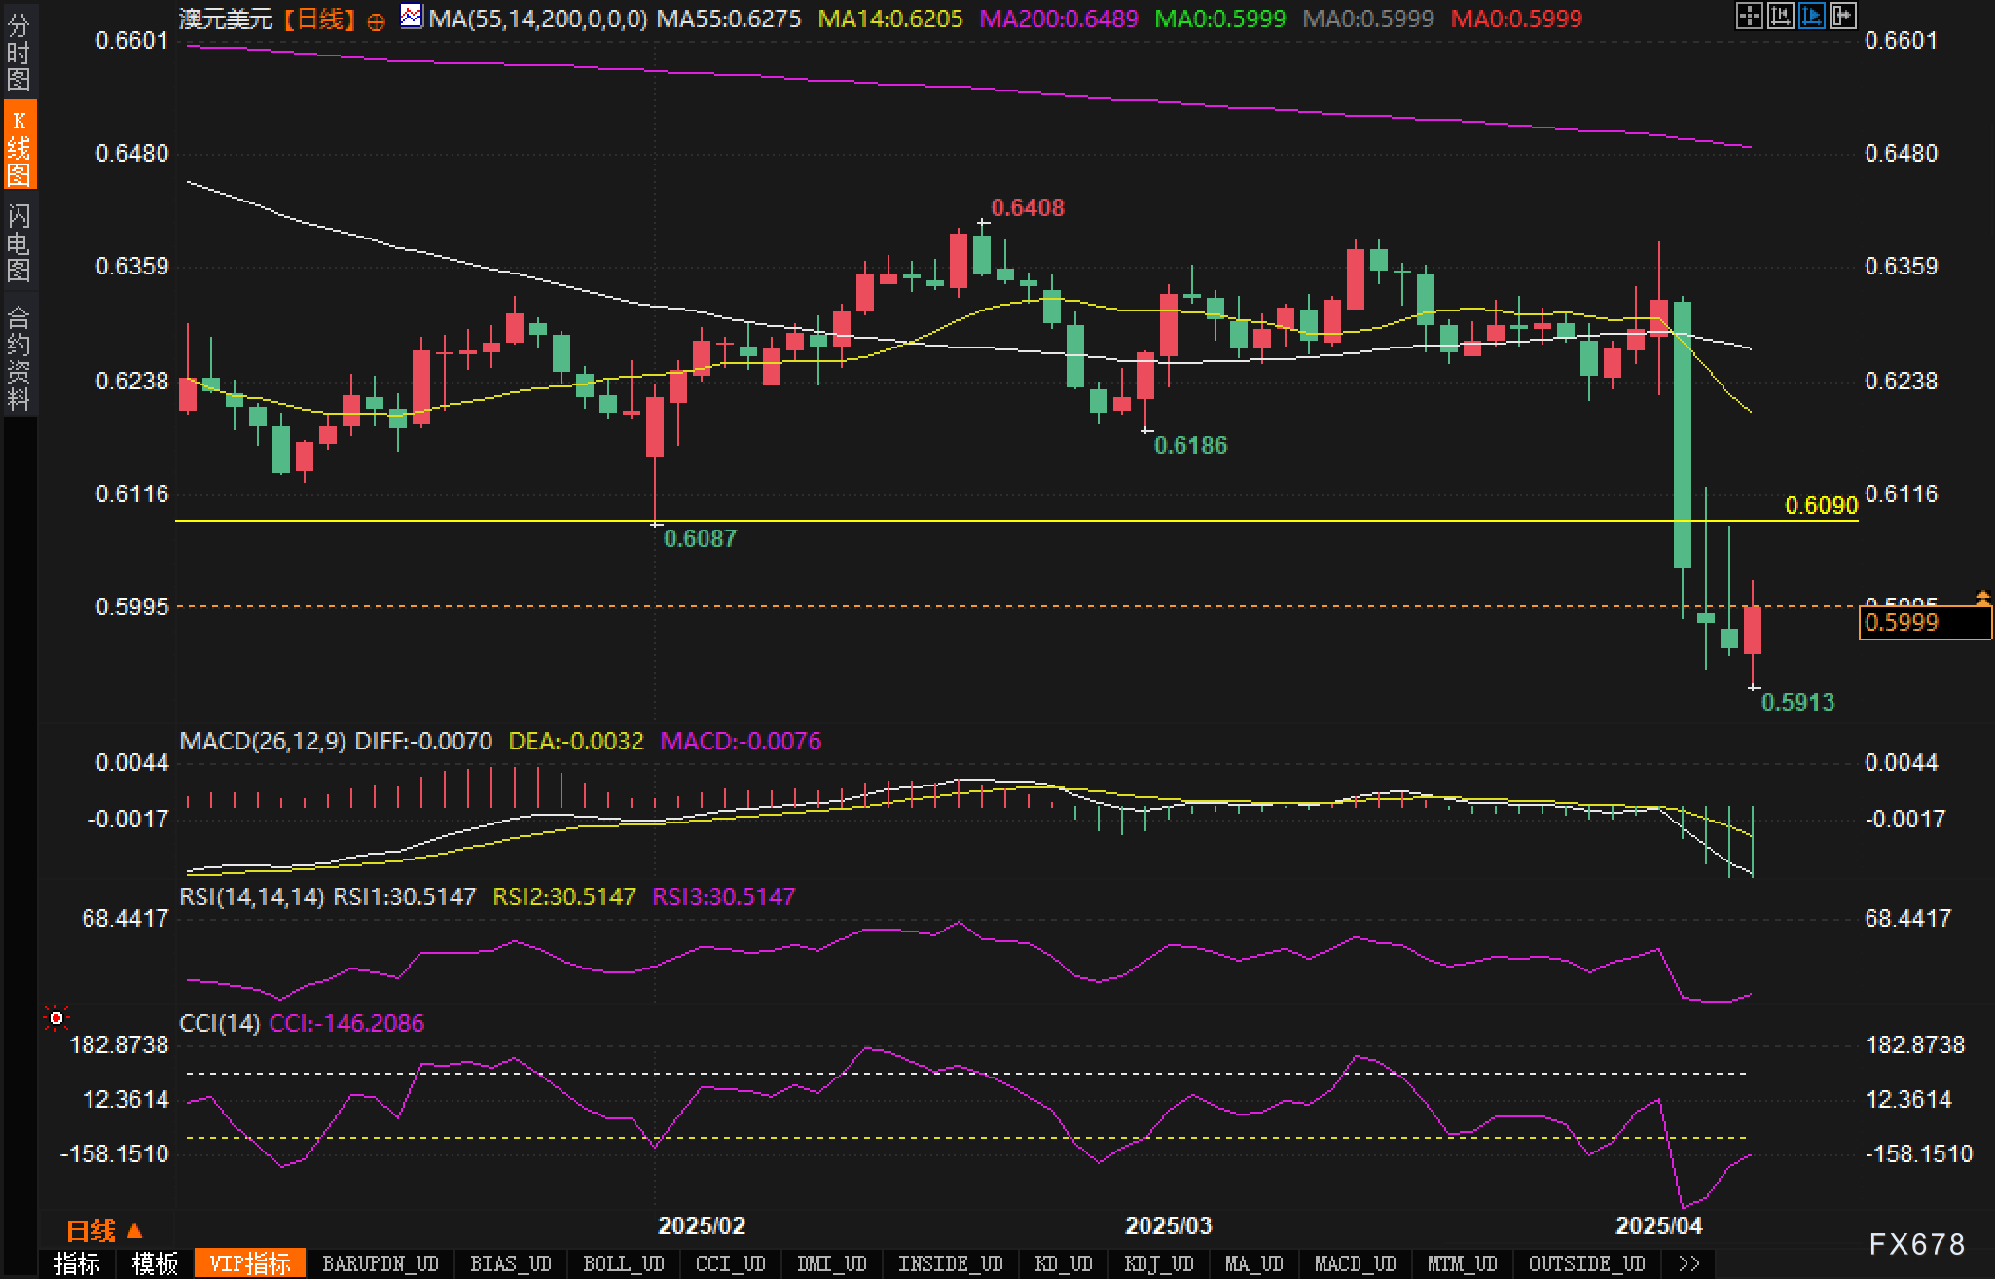Open the 日线 period dropdown at bottom-left
Screen dimensions: 1995x1279
pyautogui.click(x=104, y=1231)
